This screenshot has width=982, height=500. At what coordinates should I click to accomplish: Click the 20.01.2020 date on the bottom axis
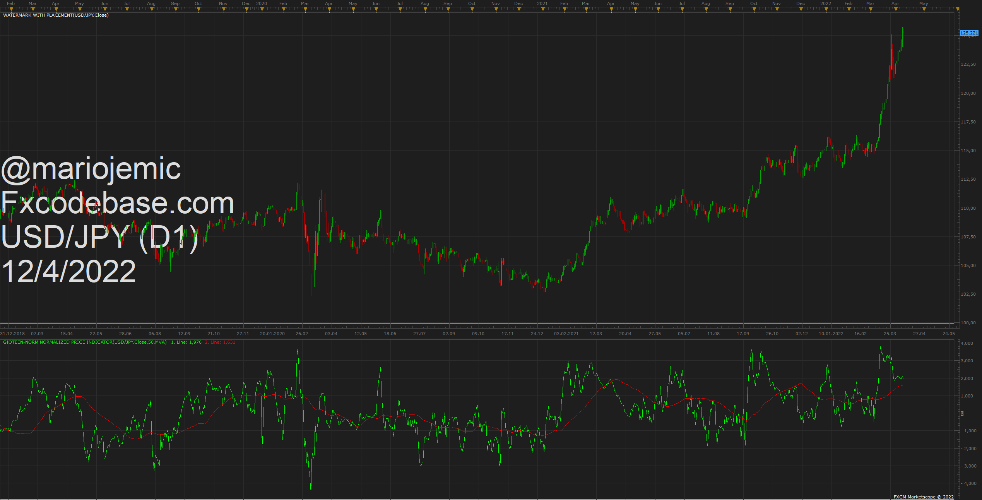pos(272,334)
